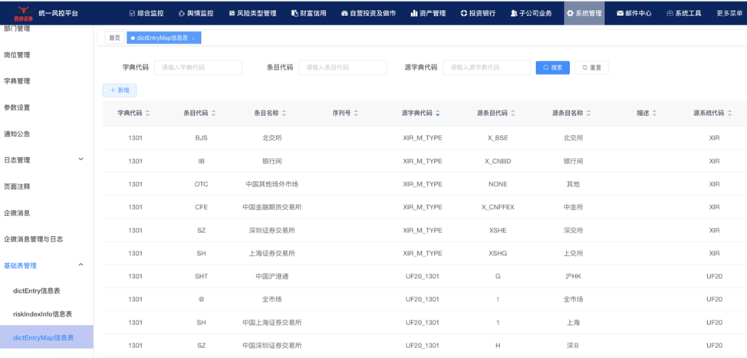Expand the 日志管理 sidebar menu
The width and height of the screenshot is (747, 358).
point(81,159)
